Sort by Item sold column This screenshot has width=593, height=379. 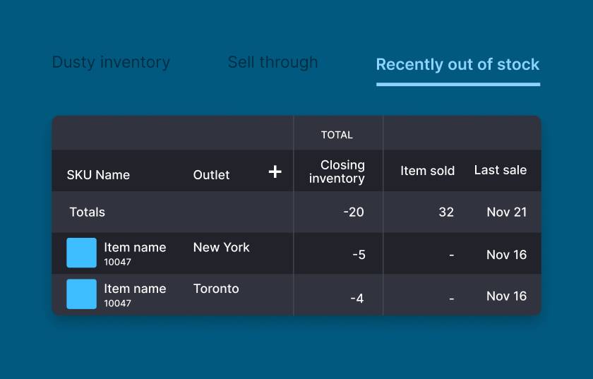pyautogui.click(x=427, y=171)
